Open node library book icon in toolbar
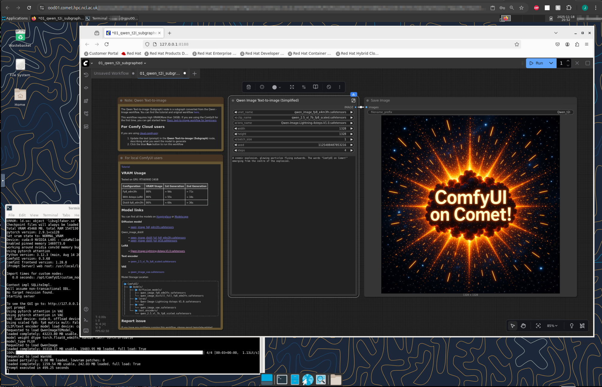Image resolution: width=602 pixels, height=387 pixels. pos(315,87)
